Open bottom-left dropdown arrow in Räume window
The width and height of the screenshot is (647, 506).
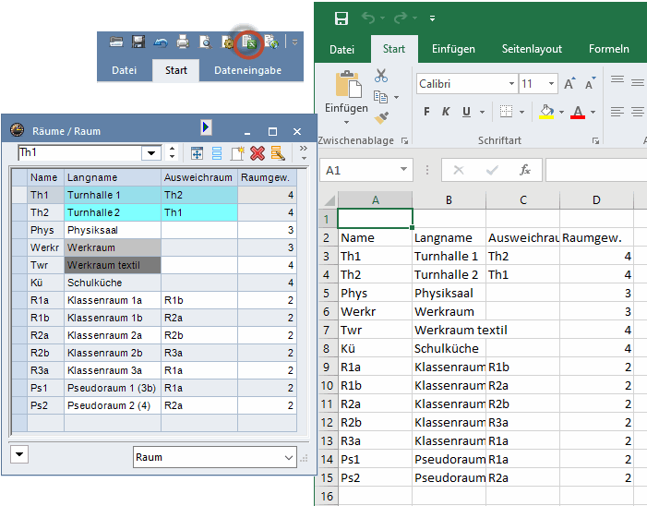[19, 454]
